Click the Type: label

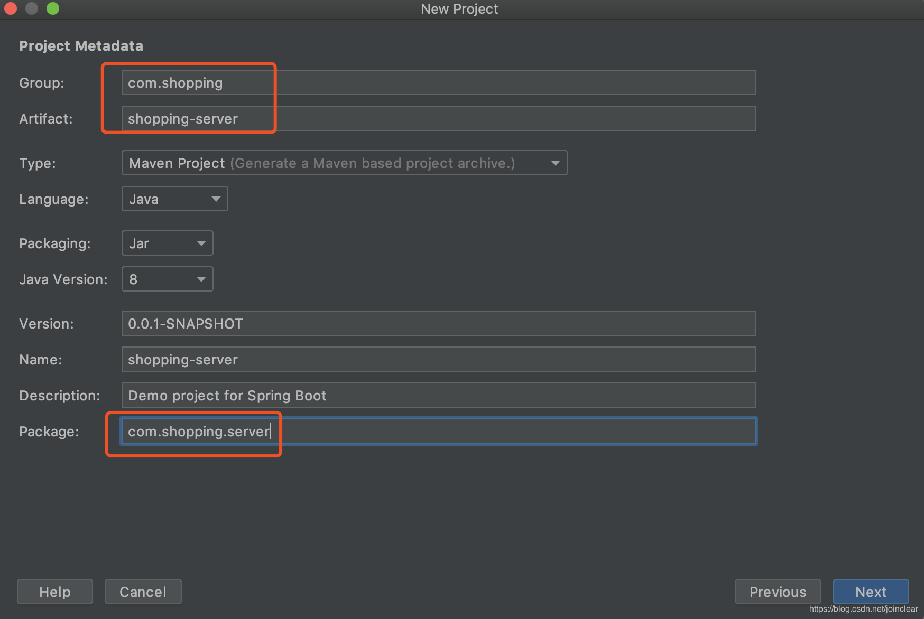coord(38,163)
